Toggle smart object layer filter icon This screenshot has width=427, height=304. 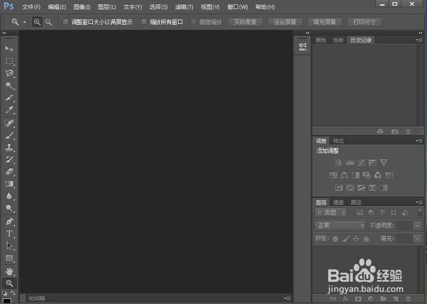pyautogui.click(x=405, y=213)
